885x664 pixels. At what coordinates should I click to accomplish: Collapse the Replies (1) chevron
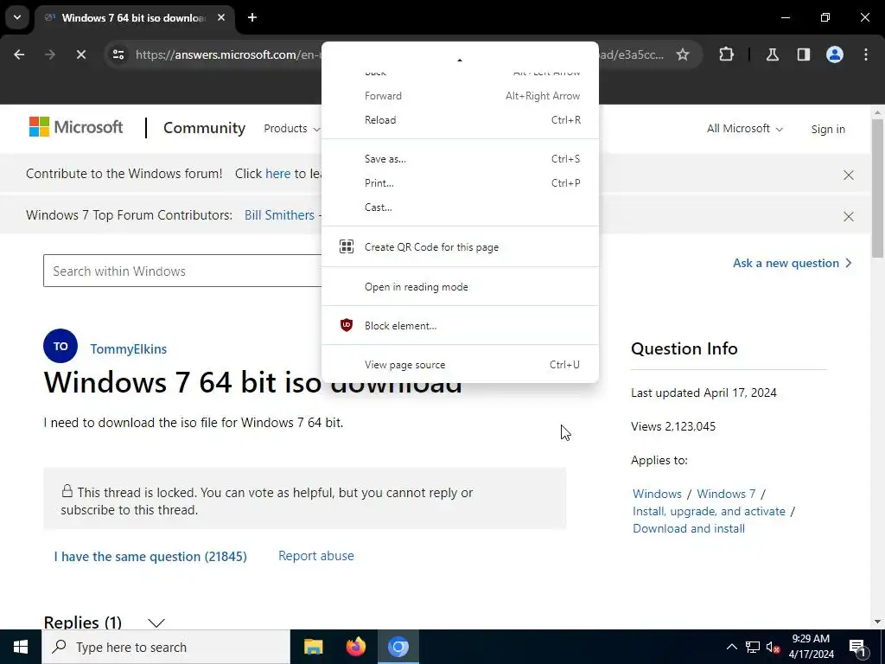[156, 622]
